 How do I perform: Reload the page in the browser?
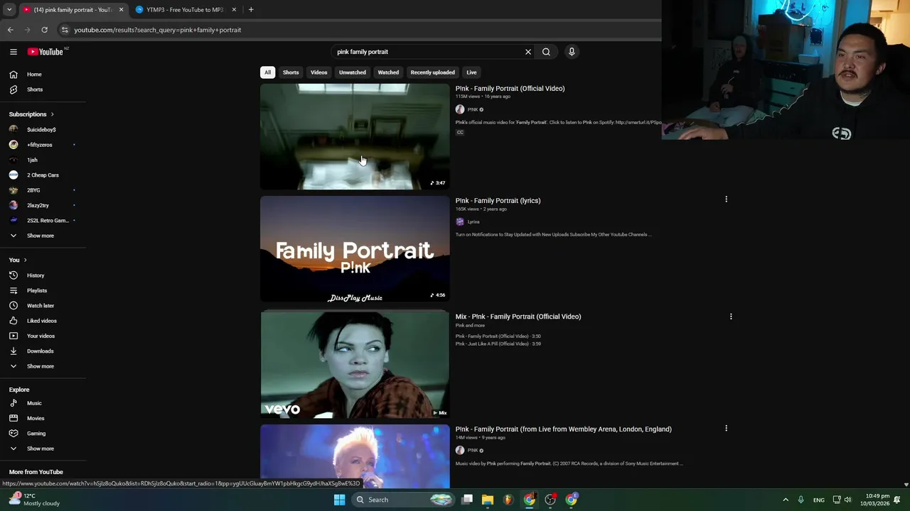click(44, 30)
